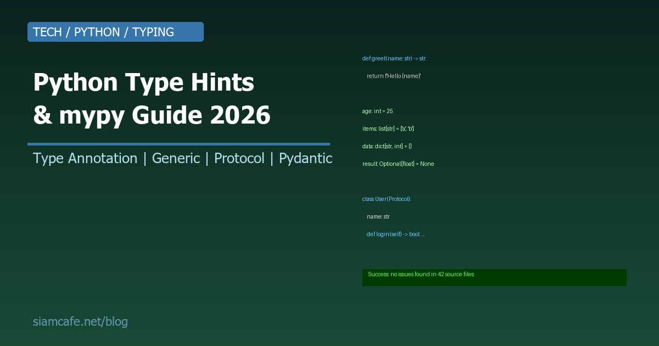Click the blue divider under the title
Viewport: 659px width, 346px height.
(x=178, y=144)
